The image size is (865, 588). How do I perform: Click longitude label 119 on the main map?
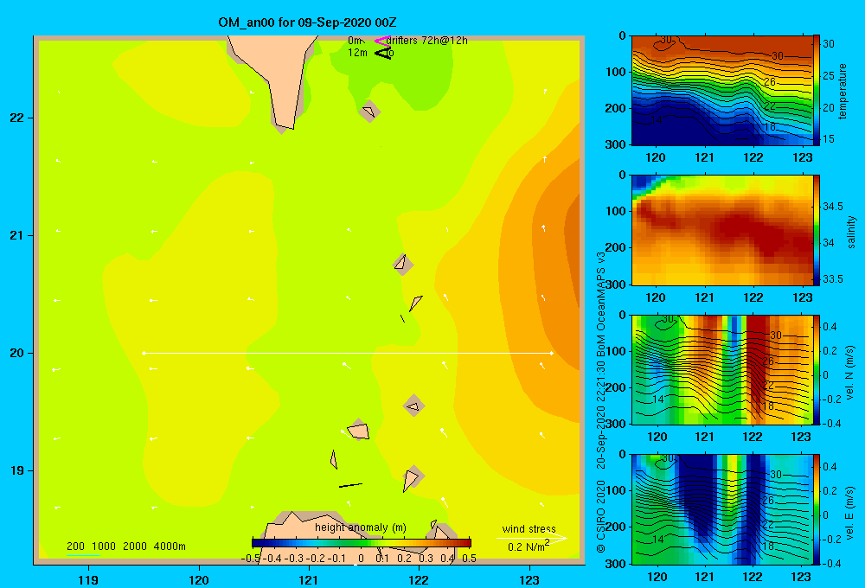coord(88,579)
